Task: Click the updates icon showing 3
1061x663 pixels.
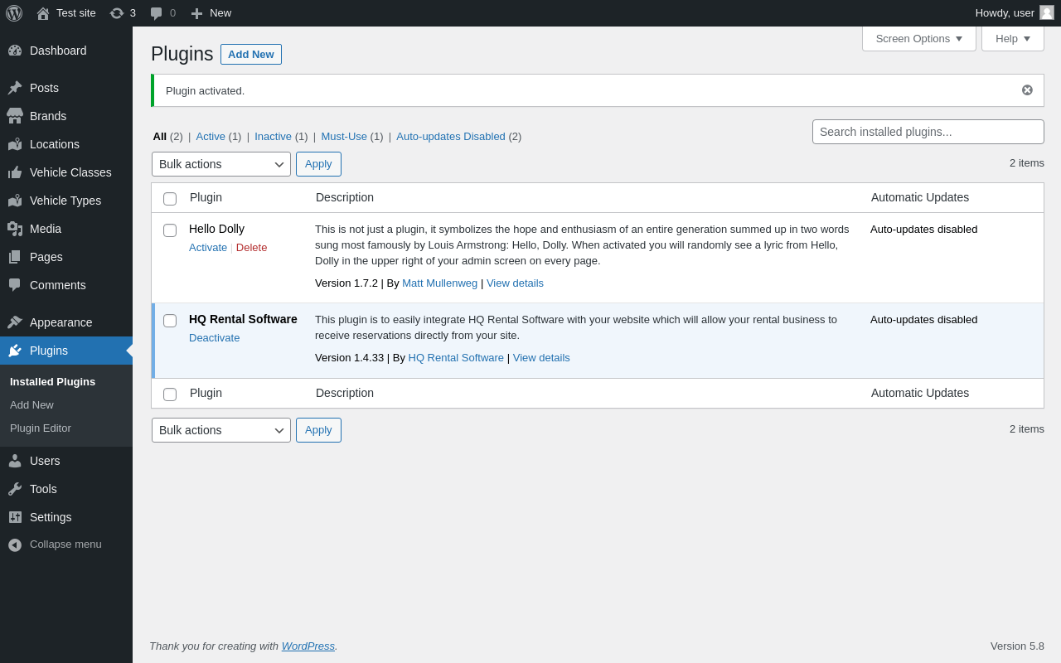Action: point(117,13)
